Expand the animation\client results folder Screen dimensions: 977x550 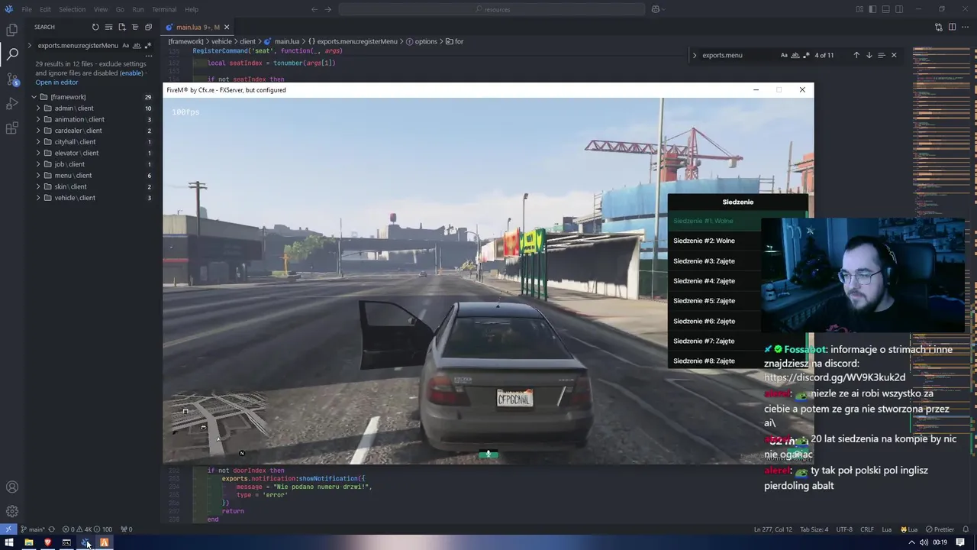(x=38, y=119)
